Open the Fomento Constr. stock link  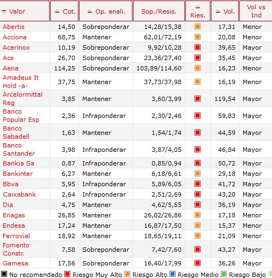[x=16, y=249]
